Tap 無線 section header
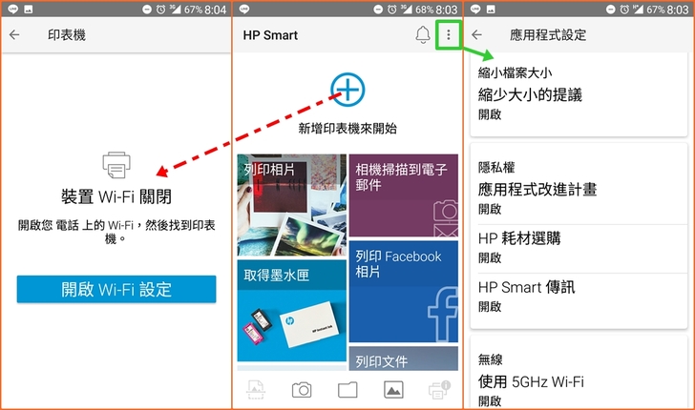The image size is (695, 410). coord(491,359)
